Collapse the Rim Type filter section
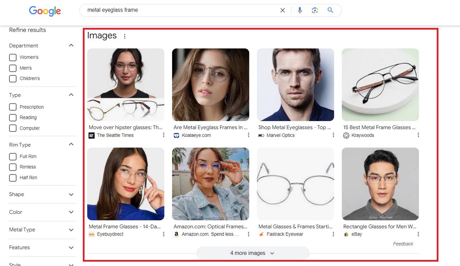This screenshot has width=460, height=266. click(71, 145)
